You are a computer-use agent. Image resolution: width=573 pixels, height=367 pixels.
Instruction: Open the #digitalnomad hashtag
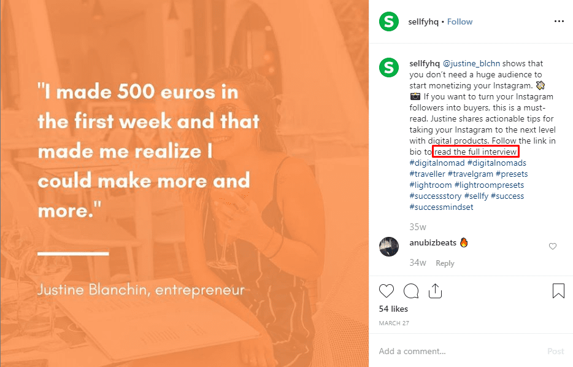pos(437,163)
